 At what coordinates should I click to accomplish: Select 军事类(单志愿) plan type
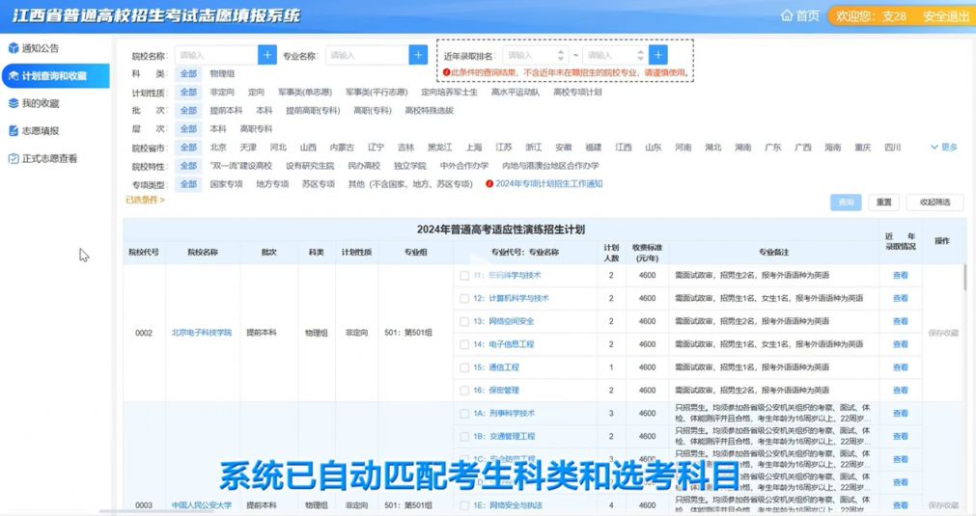[x=305, y=92]
